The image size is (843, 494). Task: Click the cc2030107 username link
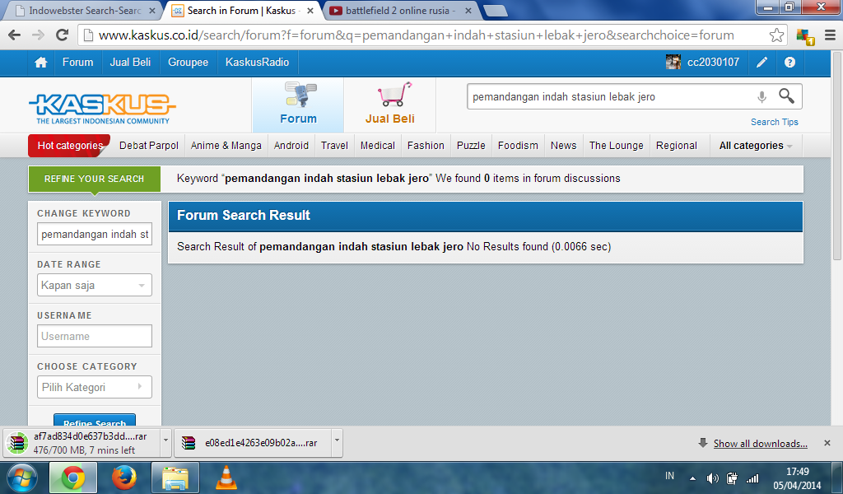[x=714, y=63]
